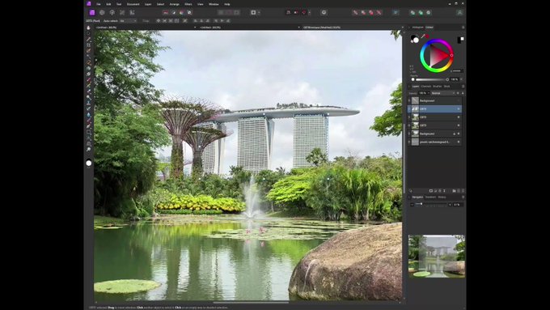550x310 pixels.
Task: Switch to the Develop persona
Action: tap(112, 12)
